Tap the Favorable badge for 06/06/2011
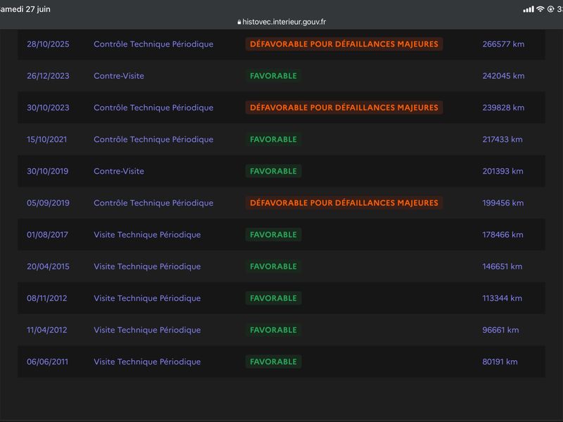This screenshot has height=422, width=563. 273,362
